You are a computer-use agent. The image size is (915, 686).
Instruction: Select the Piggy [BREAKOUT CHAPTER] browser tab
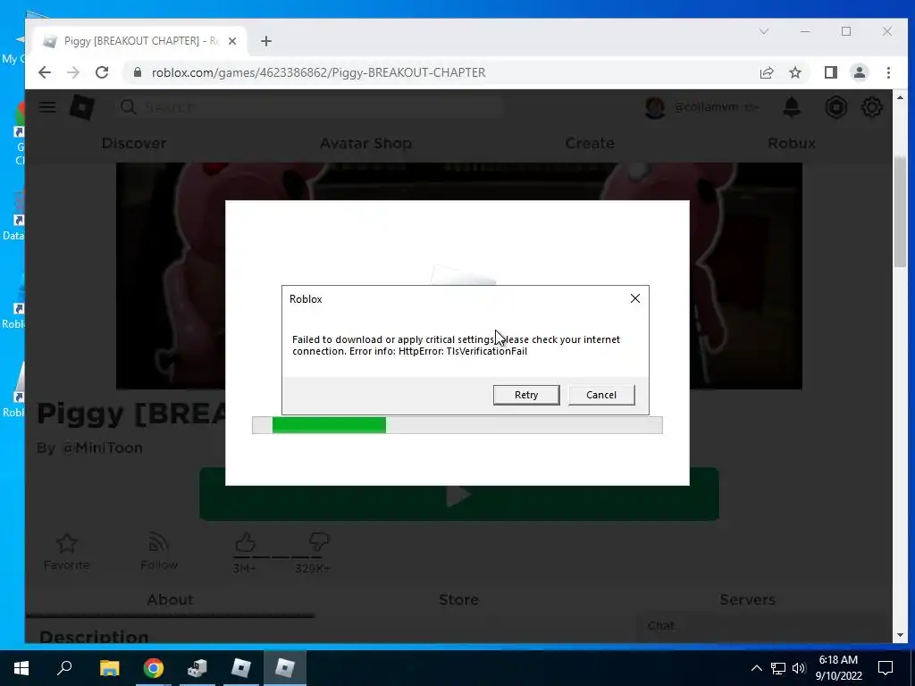(x=139, y=41)
